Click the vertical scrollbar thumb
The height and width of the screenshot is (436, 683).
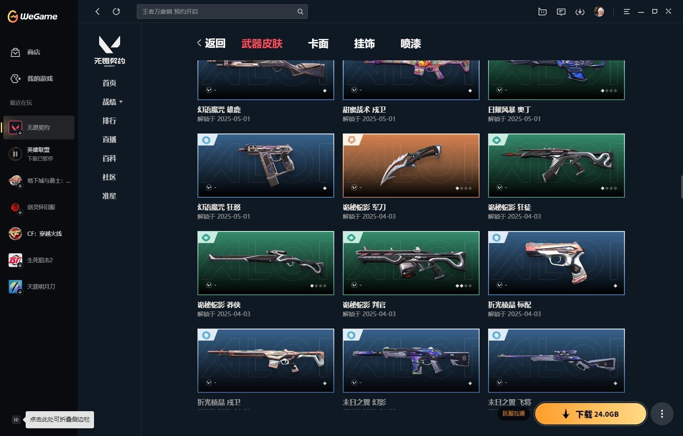681,187
